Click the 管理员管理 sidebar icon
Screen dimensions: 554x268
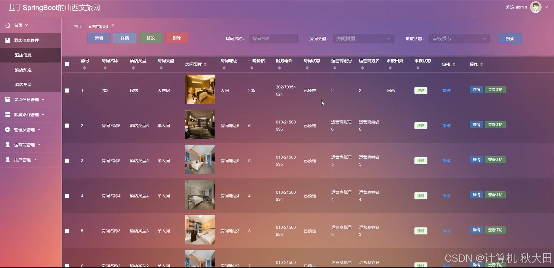8,130
